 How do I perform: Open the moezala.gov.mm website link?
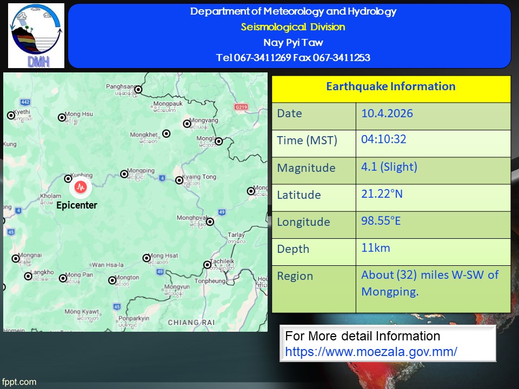click(x=371, y=351)
